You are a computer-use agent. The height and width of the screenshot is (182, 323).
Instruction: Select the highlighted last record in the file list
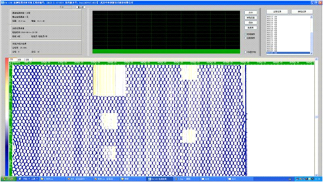pos(287,53)
